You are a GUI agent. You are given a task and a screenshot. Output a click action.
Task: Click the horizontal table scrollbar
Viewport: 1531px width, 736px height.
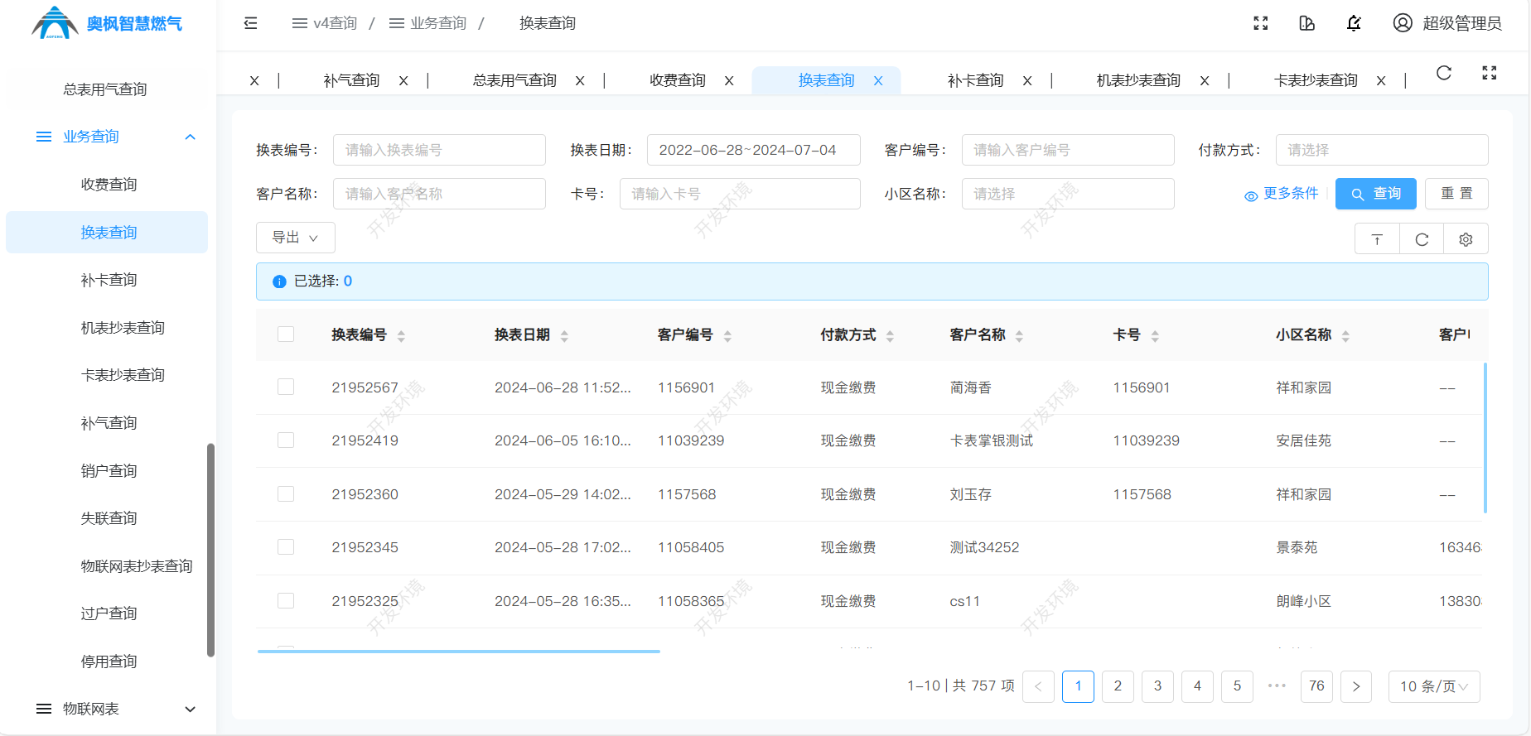pyautogui.click(x=459, y=652)
